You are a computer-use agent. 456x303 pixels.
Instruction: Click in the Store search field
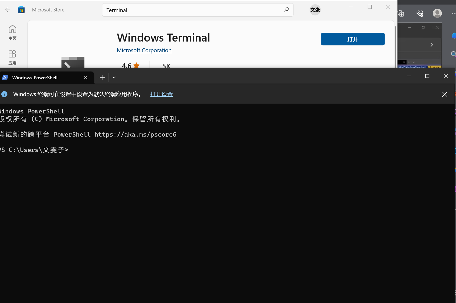click(x=198, y=10)
